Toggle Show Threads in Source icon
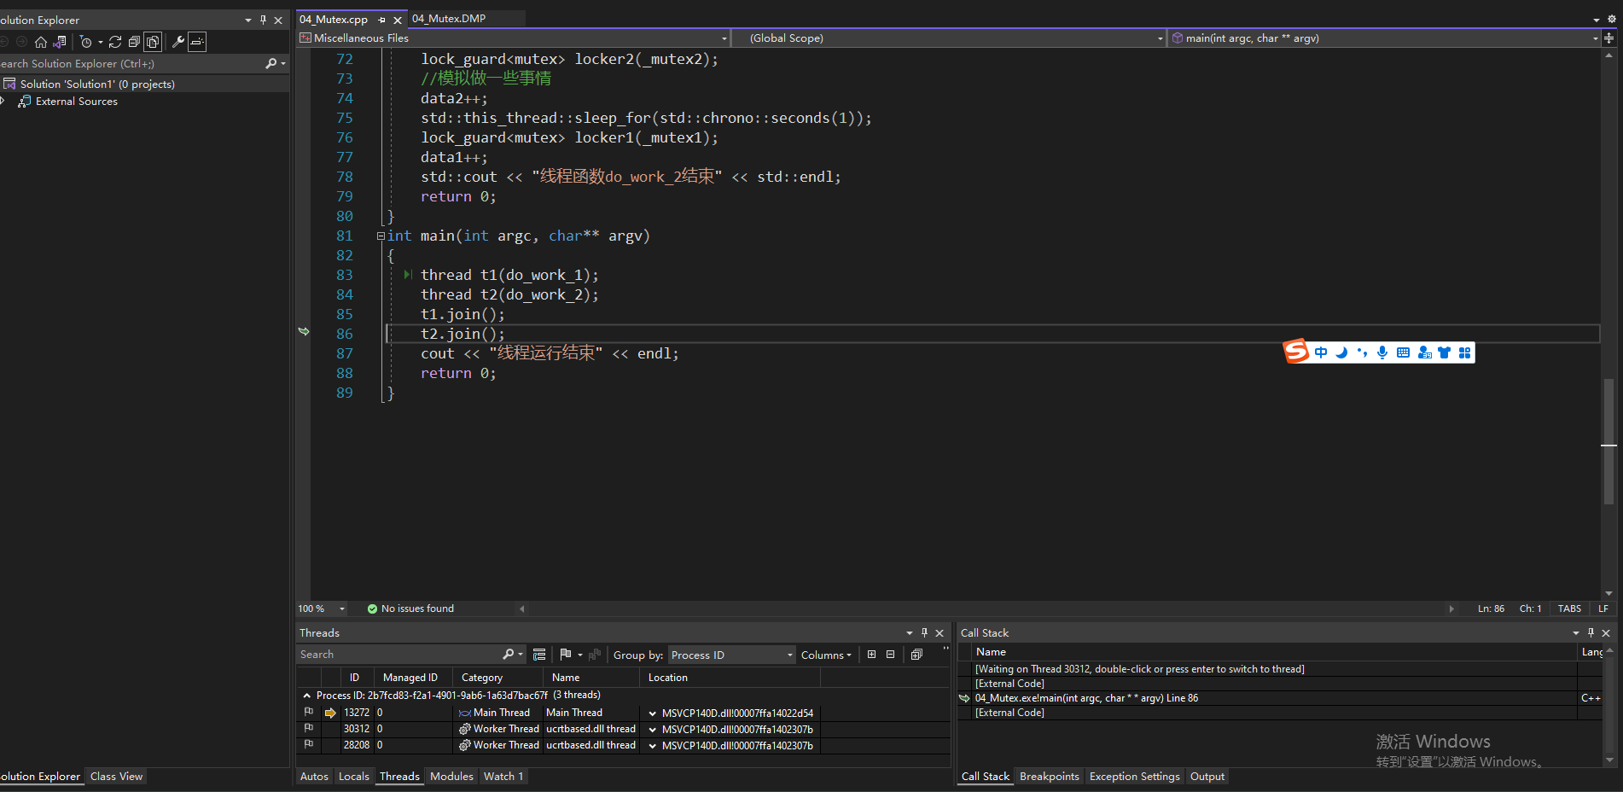This screenshot has height=792, width=1623. tap(539, 655)
